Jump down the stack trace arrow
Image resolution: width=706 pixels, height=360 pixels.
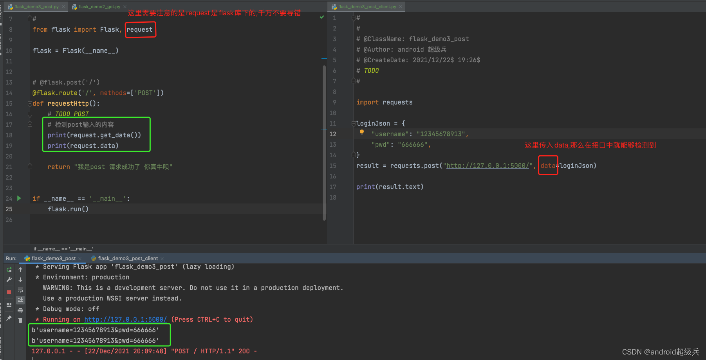click(20, 280)
